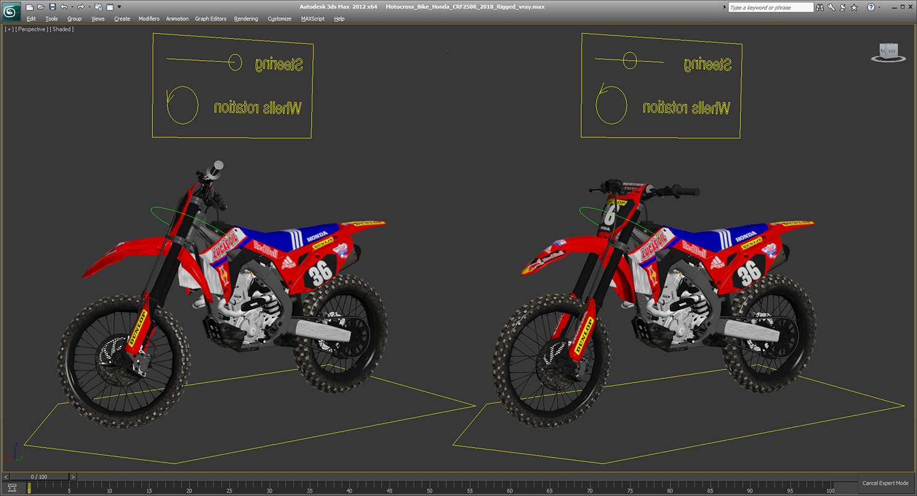Image resolution: width=917 pixels, height=496 pixels.
Task: Click the number 36 plate on left bike
Action: pyautogui.click(x=320, y=274)
